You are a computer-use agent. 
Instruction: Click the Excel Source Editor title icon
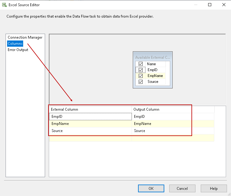[x=4, y=5]
